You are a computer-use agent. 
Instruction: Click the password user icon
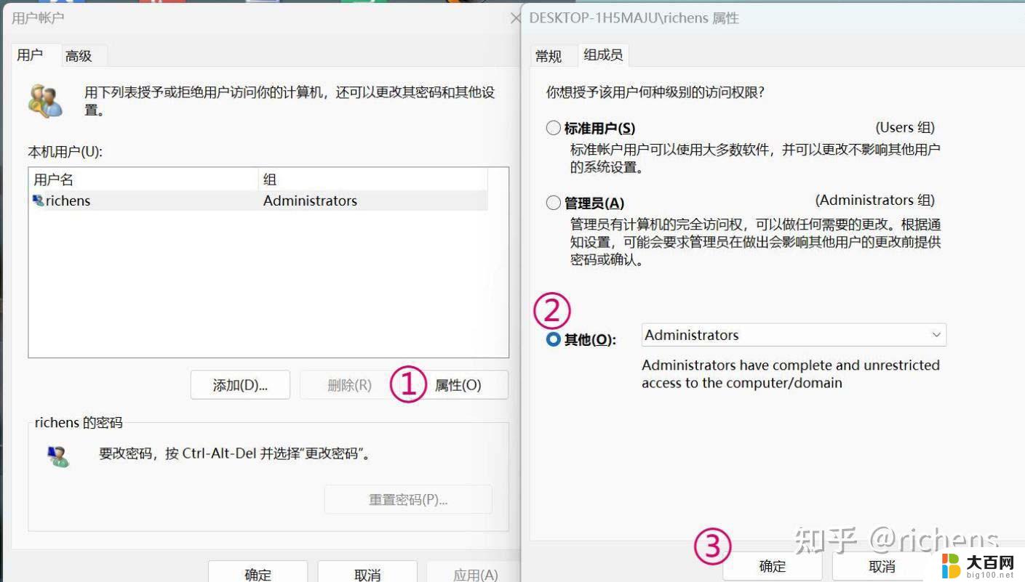(57, 456)
